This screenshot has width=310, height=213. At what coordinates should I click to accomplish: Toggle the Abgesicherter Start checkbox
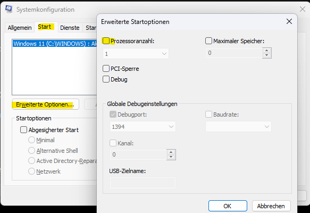(23, 130)
